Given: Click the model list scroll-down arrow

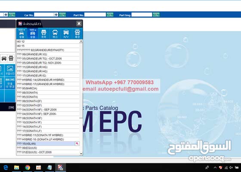Looking at the screenshot, I should (81, 154).
